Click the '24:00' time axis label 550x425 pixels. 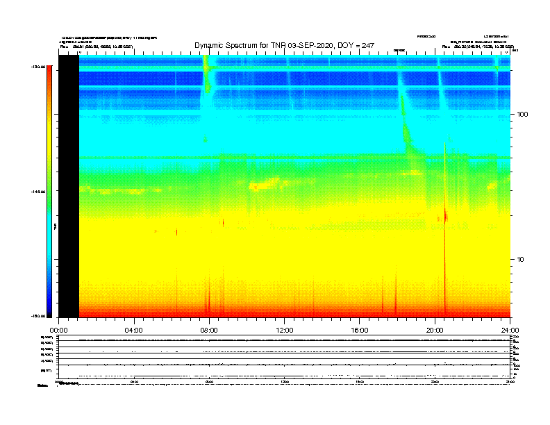click(510, 331)
